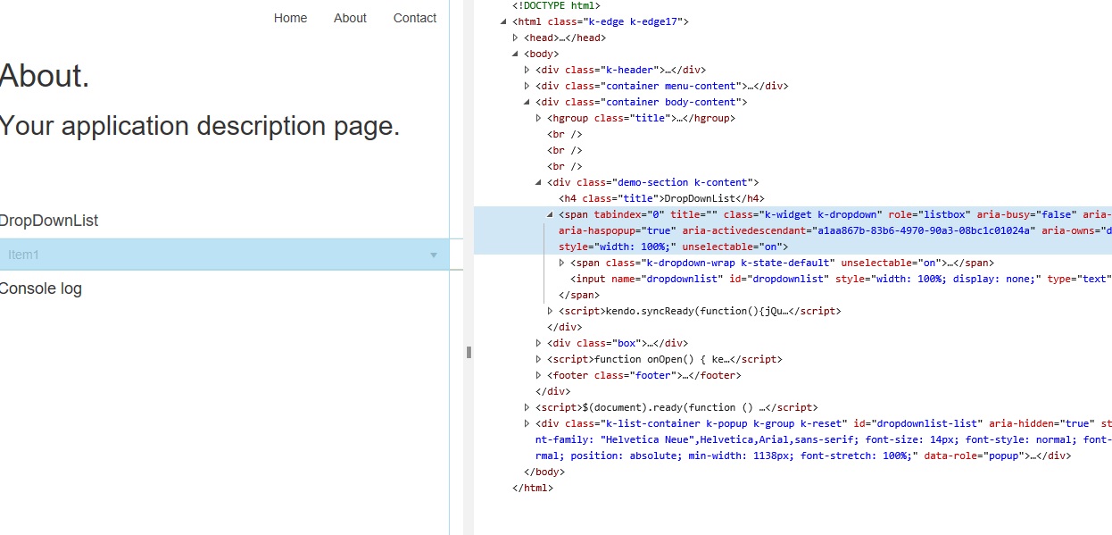Select the closing html tag line
Screen dimensions: 1112x535
click(533, 488)
